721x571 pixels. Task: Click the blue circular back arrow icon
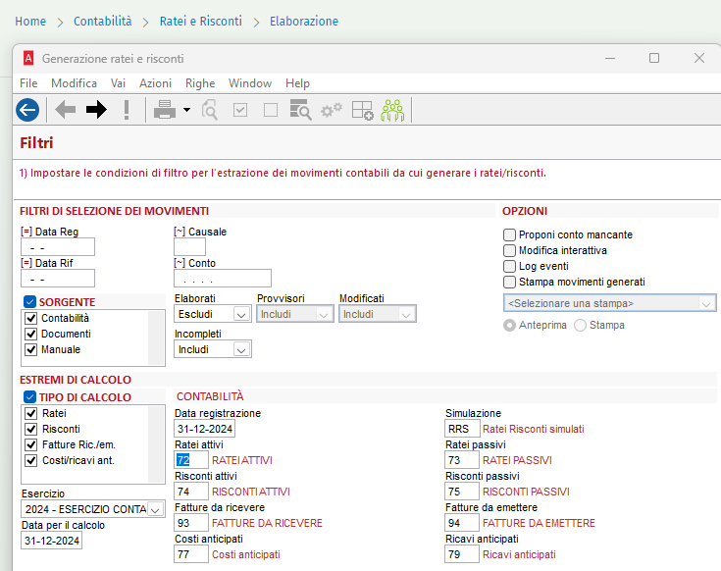pos(27,110)
